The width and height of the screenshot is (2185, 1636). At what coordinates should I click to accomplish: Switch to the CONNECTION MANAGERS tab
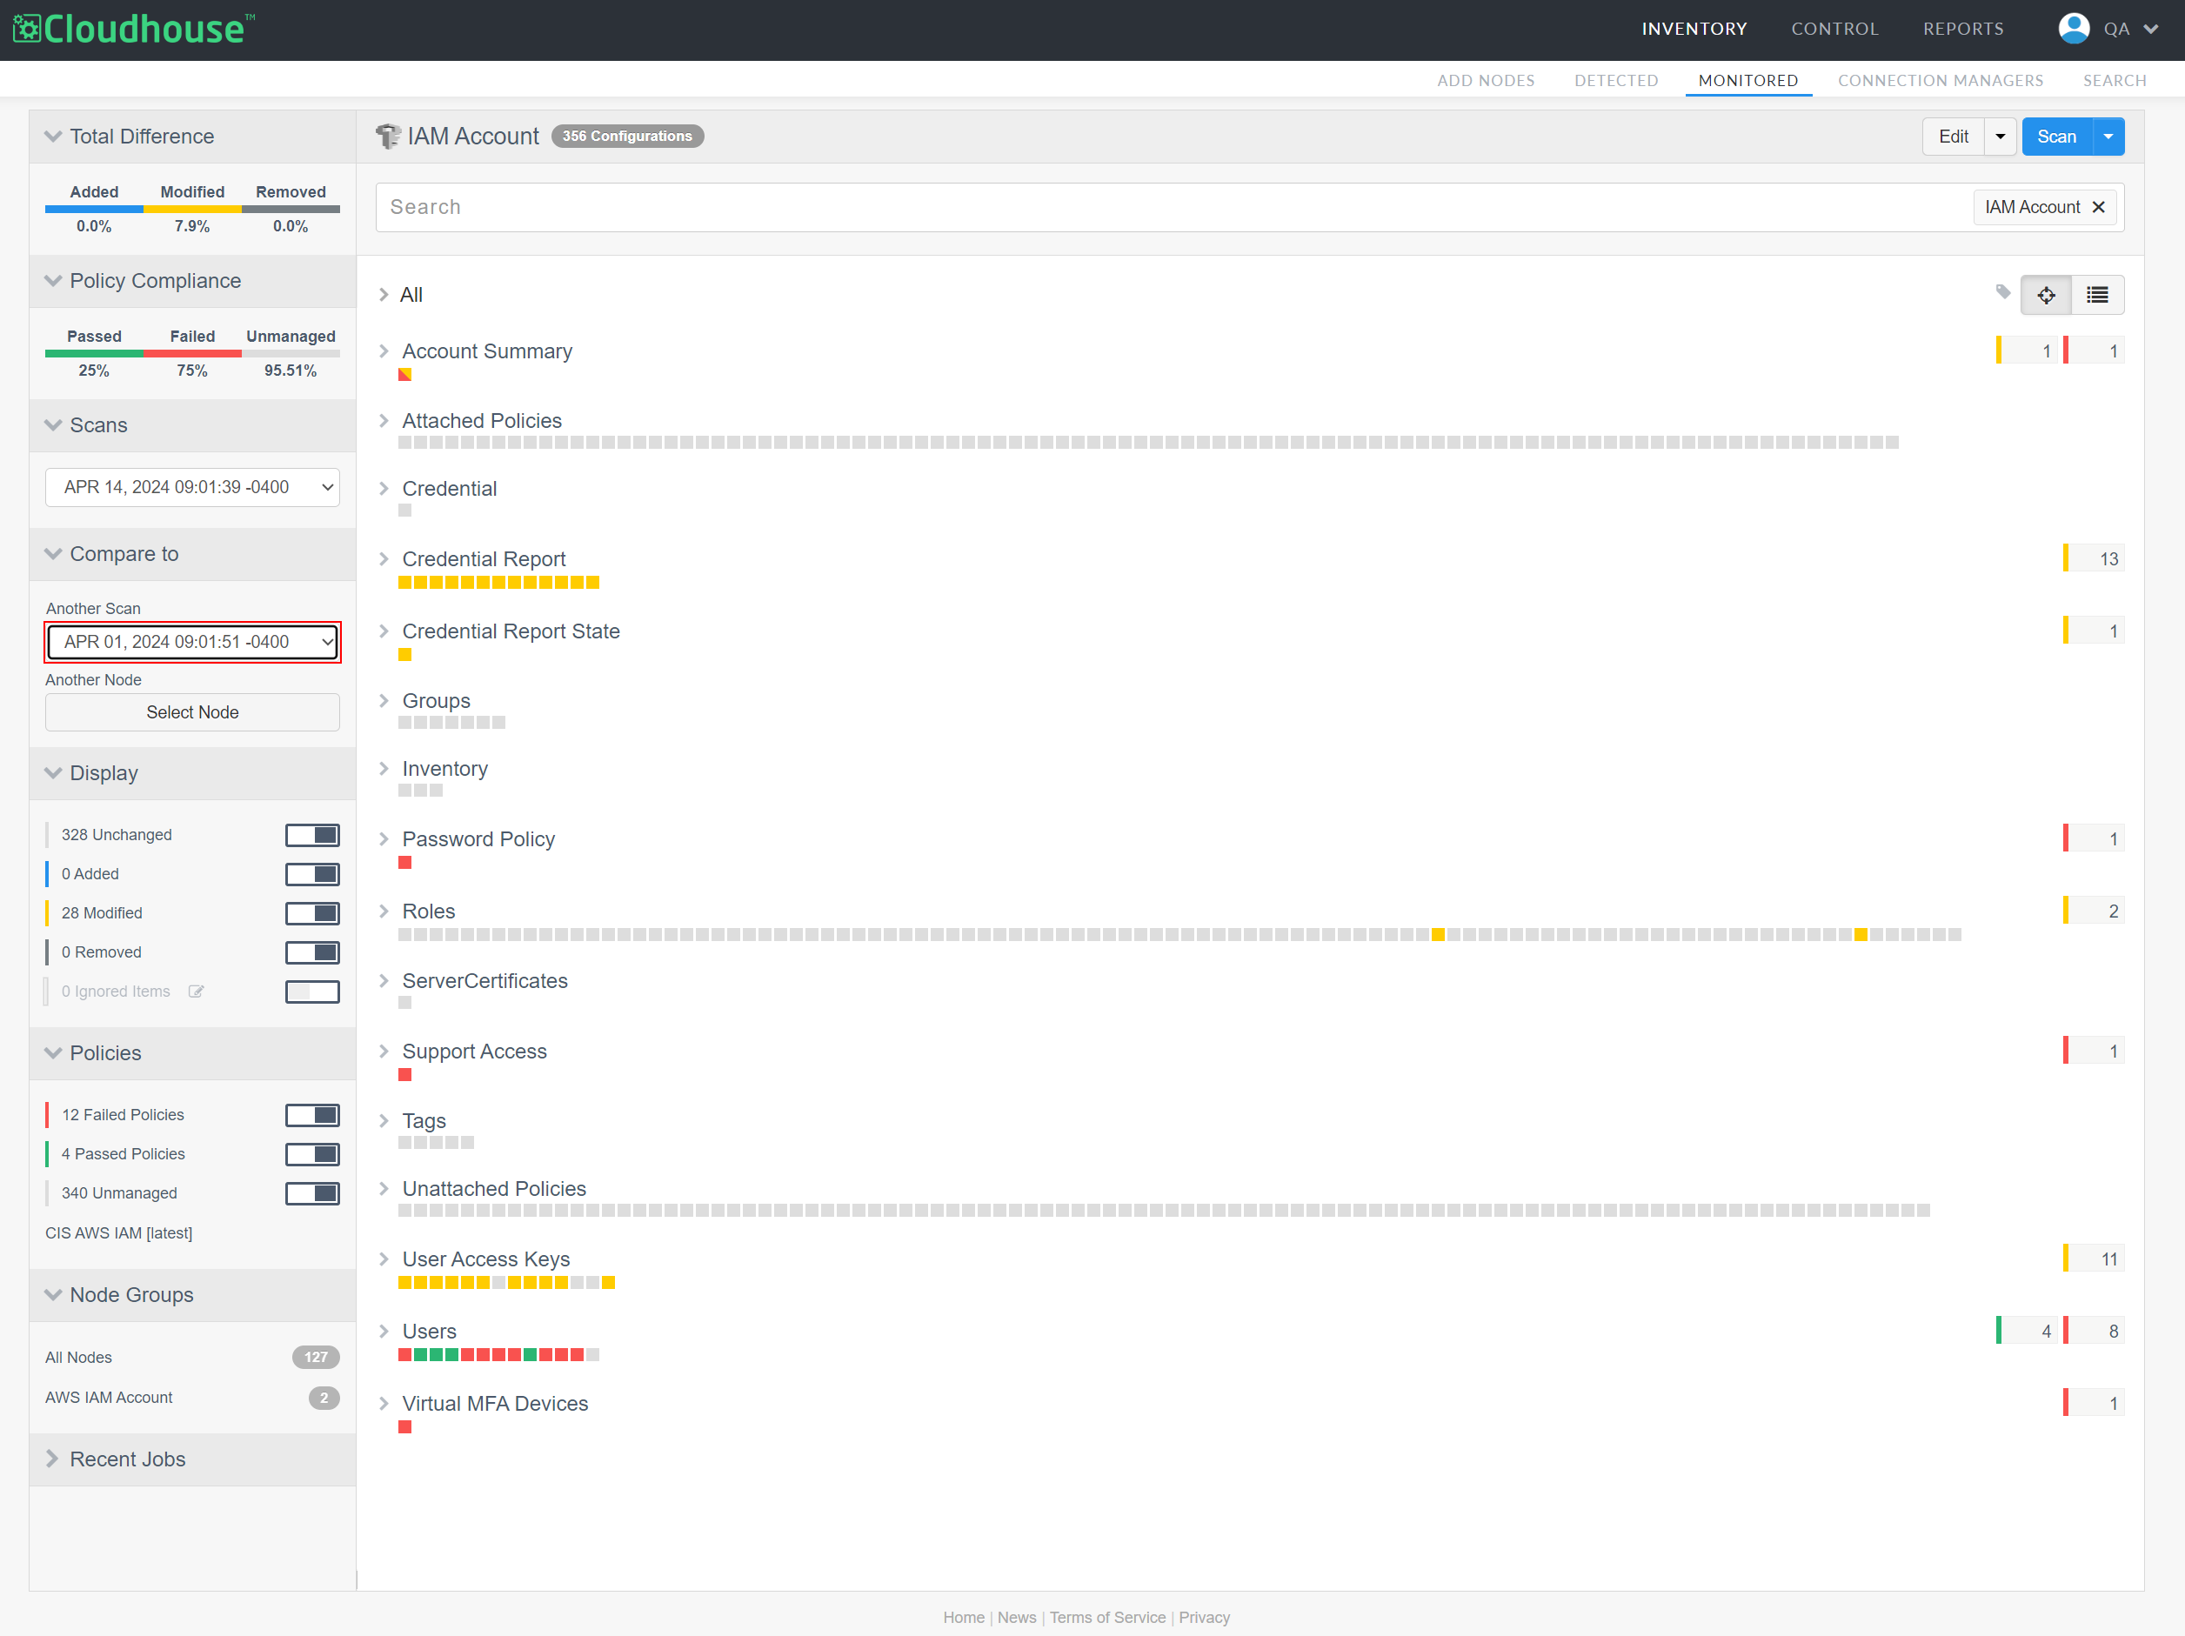1940,80
